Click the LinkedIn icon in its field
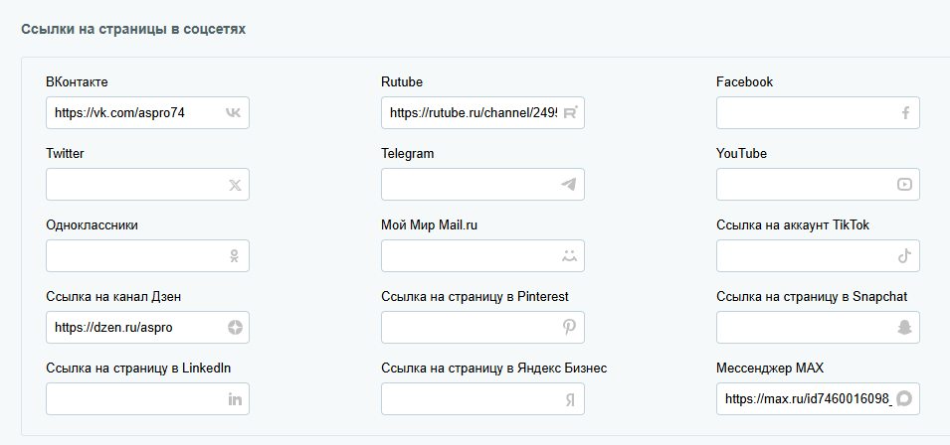950x445 pixels. [x=235, y=399]
